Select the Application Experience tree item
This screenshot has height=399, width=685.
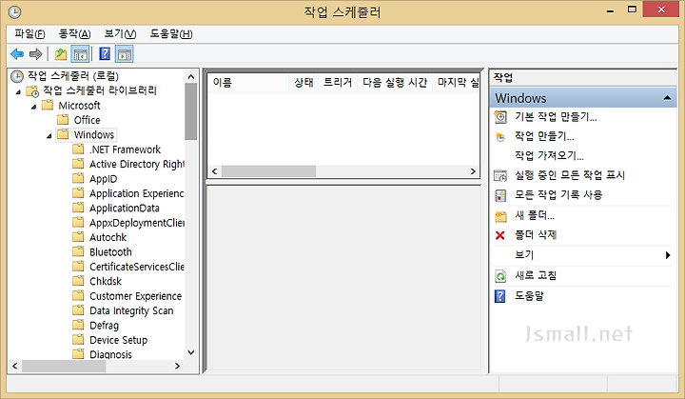click(136, 193)
